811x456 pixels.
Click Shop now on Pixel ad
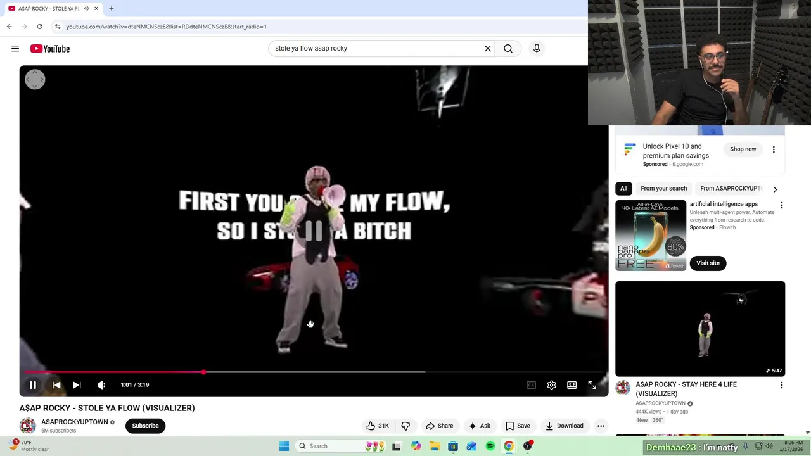pyautogui.click(x=743, y=149)
